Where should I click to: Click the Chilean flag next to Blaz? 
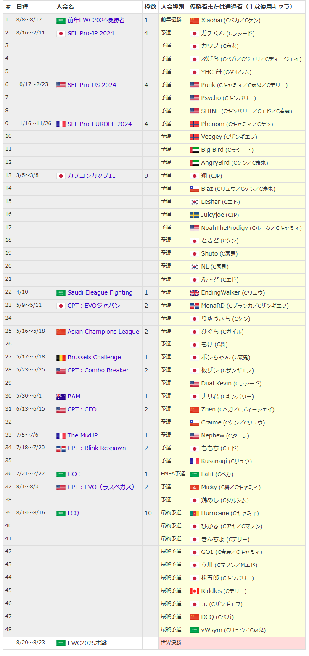tap(195, 189)
